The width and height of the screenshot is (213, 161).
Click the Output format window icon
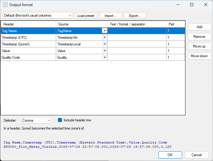coord(5,5)
